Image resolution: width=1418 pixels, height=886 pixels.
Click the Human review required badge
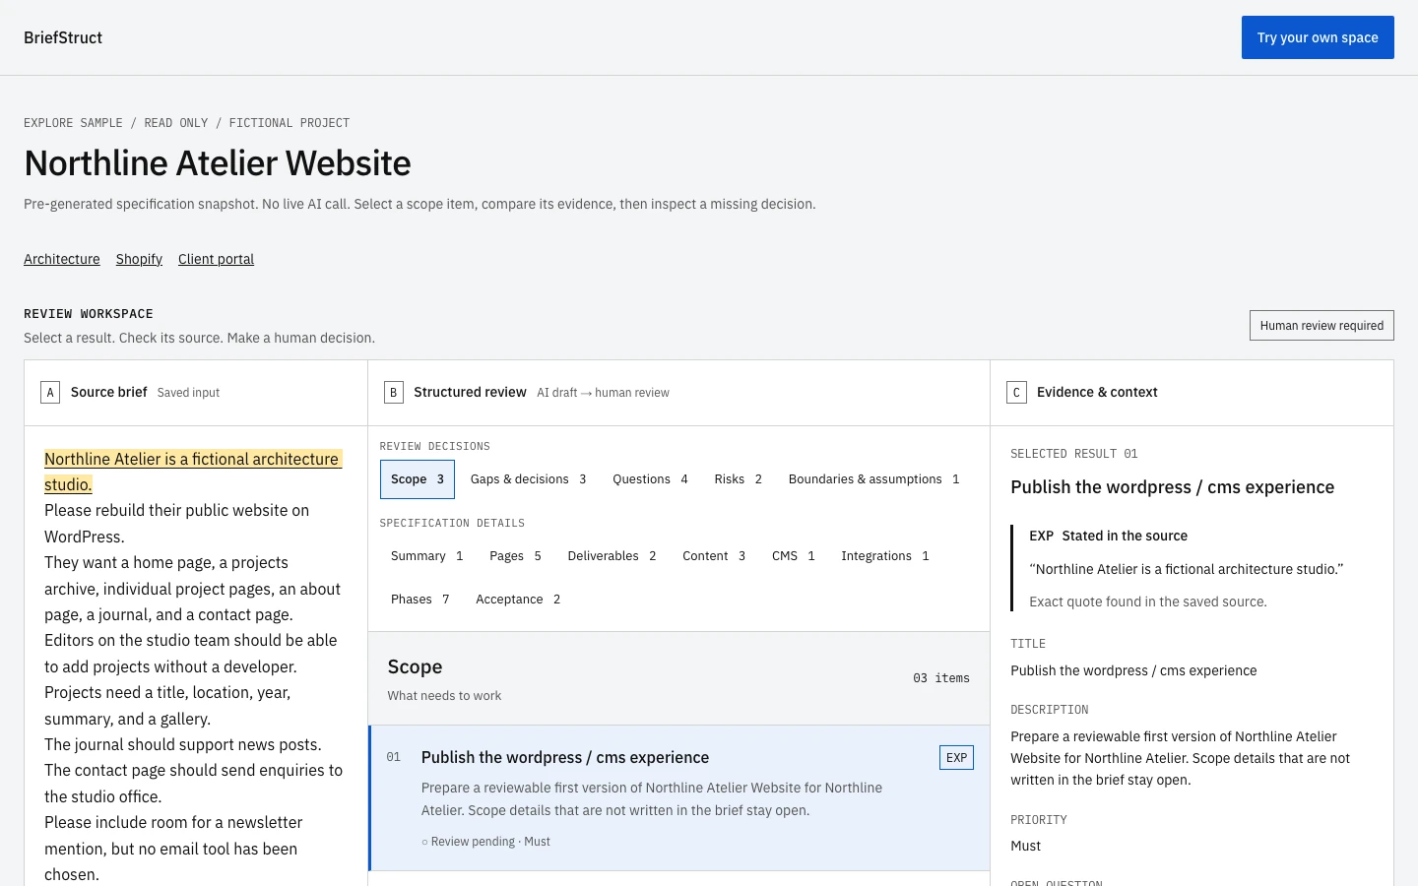click(1321, 326)
